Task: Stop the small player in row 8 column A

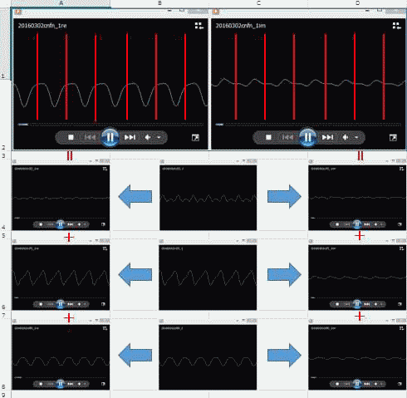Action: point(41,384)
